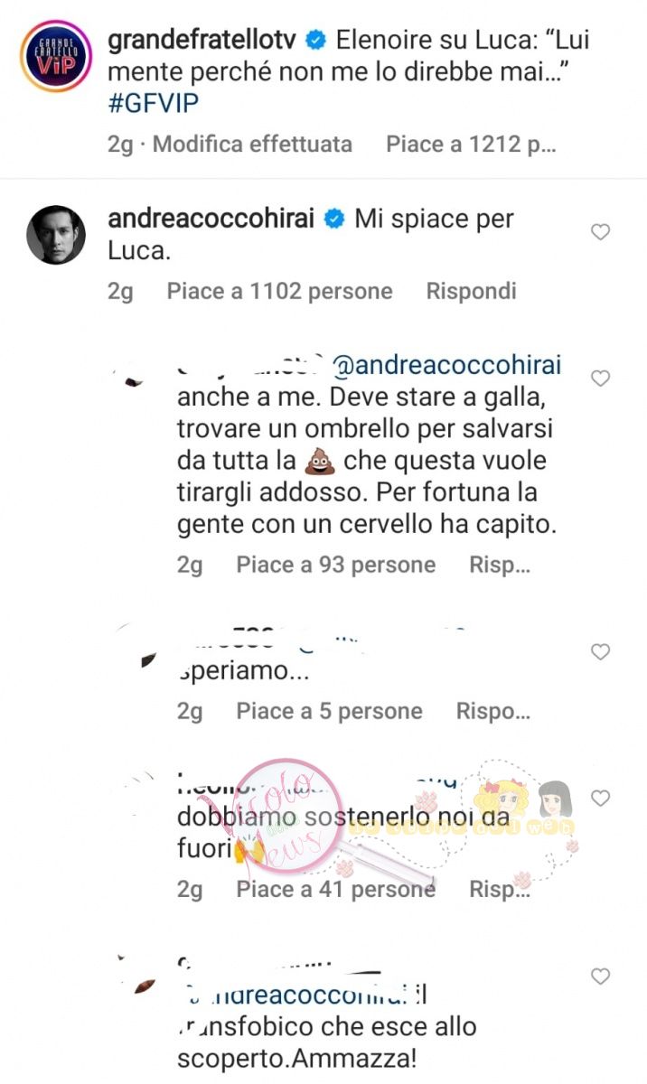Like the 'transfobico' reply heart
This screenshot has width=647, height=1084.
coord(600,977)
